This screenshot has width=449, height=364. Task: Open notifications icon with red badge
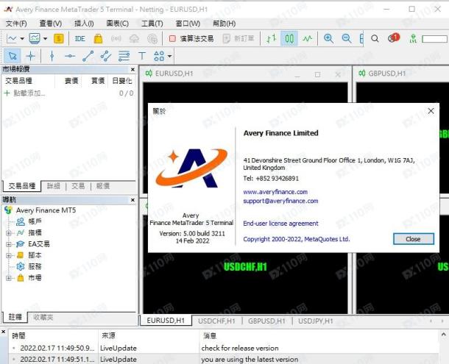[394, 38]
